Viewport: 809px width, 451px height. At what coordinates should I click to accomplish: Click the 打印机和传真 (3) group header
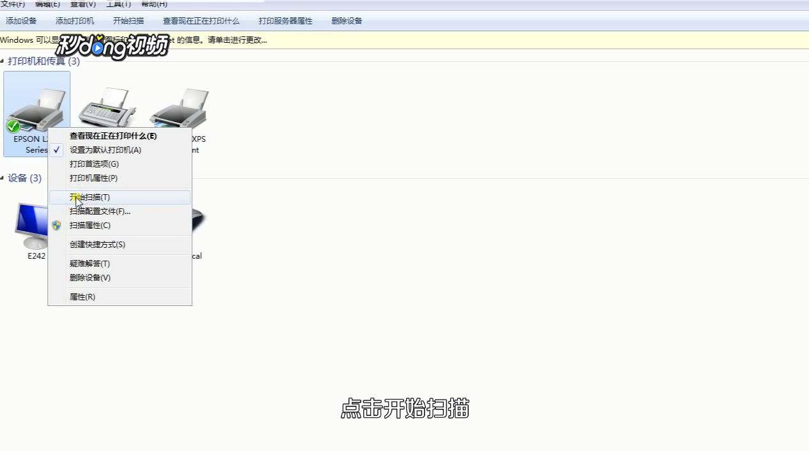pos(44,61)
